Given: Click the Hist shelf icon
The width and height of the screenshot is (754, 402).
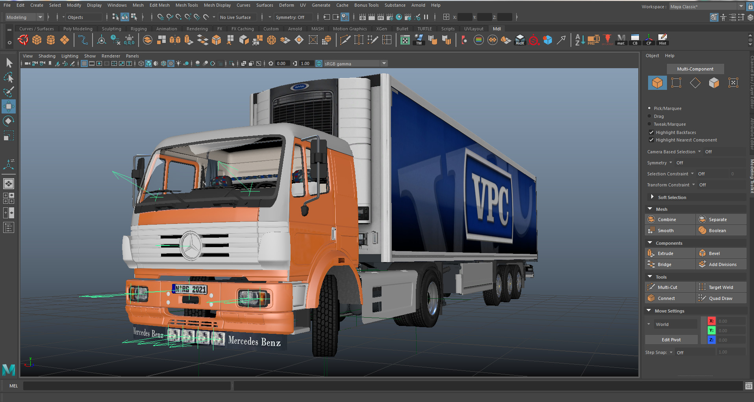Looking at the screenshot, I should click(x=663, y=40).
